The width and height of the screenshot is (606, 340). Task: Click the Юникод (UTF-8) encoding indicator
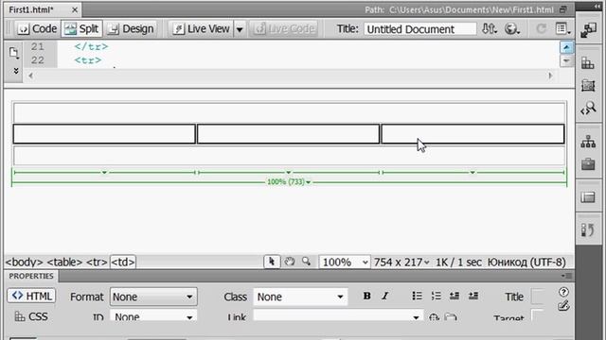pyautogui.click(x=526, y=263)
